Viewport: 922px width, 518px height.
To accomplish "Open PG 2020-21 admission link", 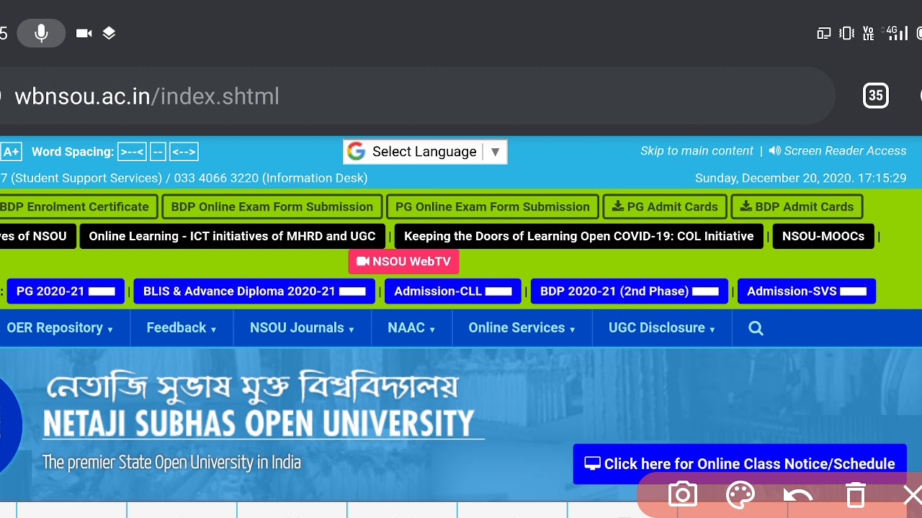I will tap(66, 291).
